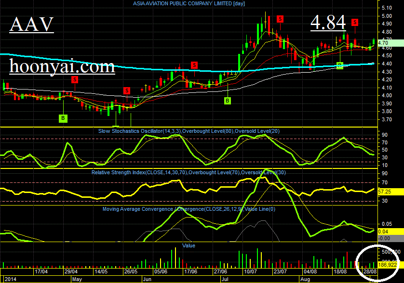The width and height of the screenshot is (404, 283).
Task: Click the 'Value' volume panel label
Action: point(189,245)
